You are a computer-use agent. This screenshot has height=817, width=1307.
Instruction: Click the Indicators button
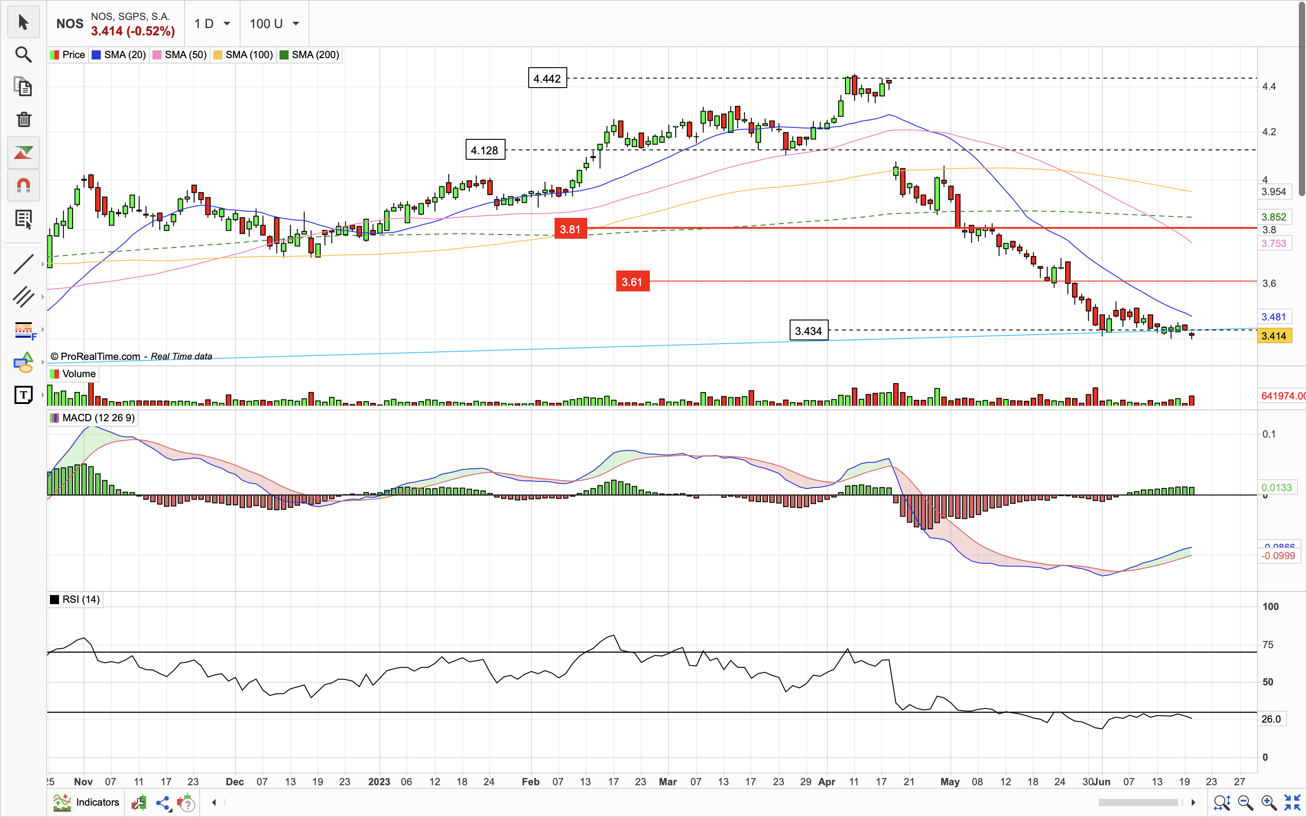(86, 802)
